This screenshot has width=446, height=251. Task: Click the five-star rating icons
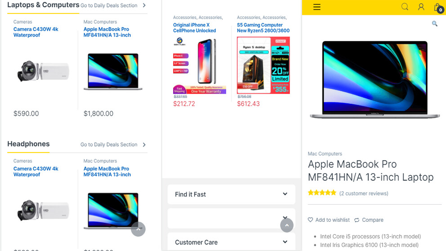point(322,193)
